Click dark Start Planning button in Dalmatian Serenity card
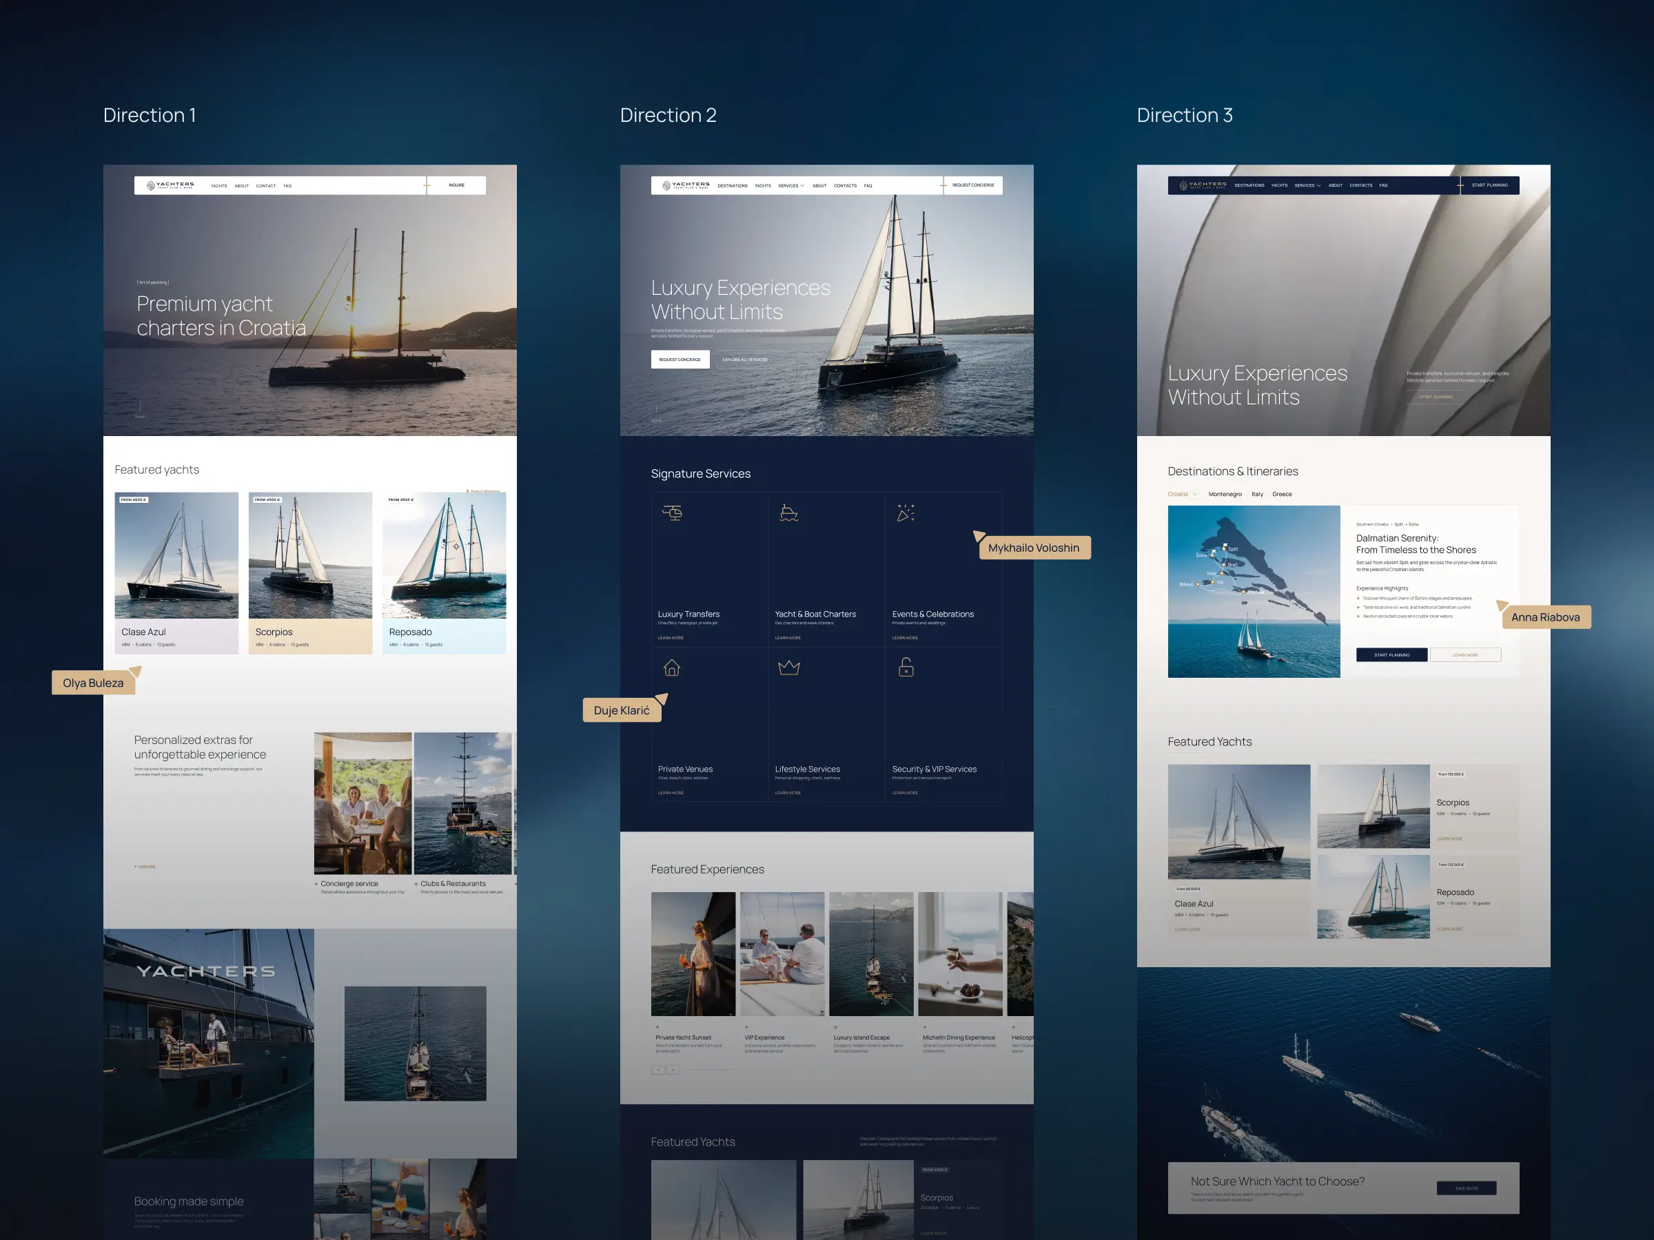The image size is (1654, 1240). 1391,654
